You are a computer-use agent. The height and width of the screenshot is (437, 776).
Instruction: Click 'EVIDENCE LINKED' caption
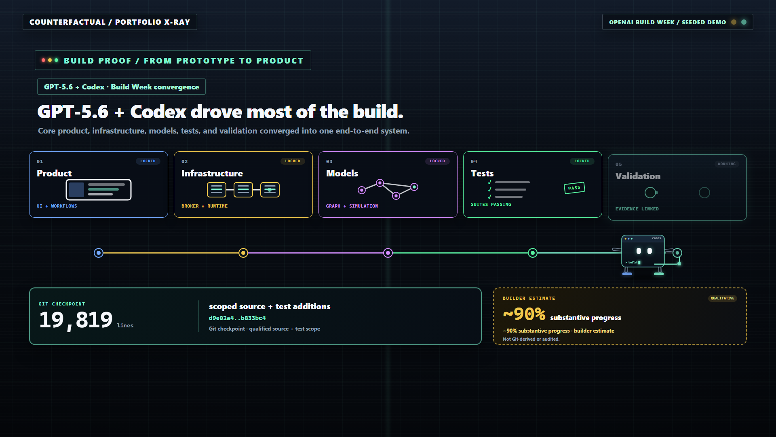[637, 209]
